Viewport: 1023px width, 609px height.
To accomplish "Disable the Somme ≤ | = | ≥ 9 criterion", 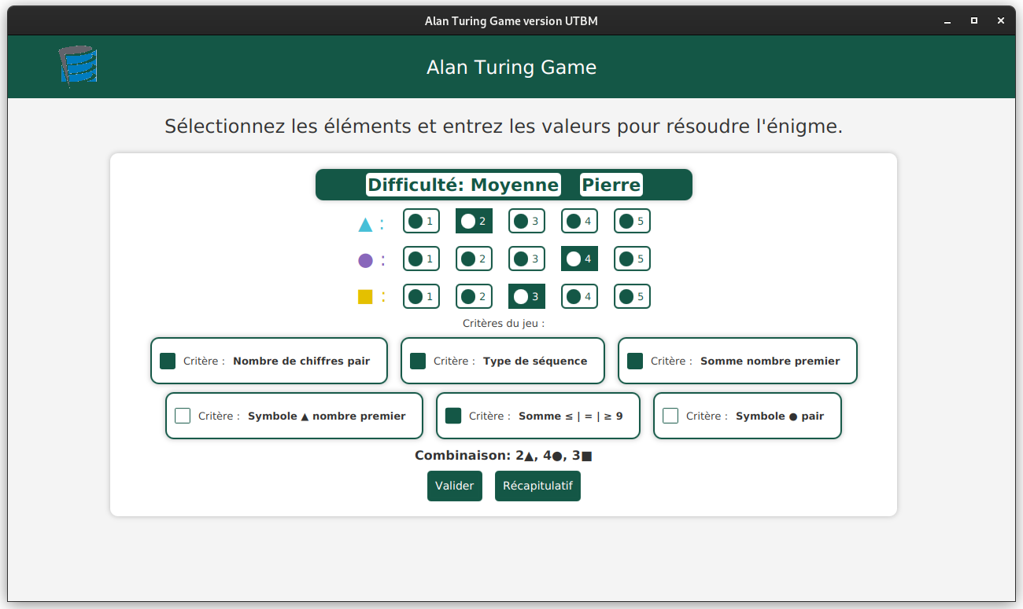I will [453, 416].
